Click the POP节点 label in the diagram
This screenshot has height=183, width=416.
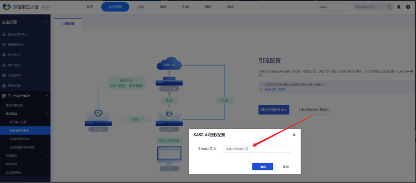coord(169,89)
